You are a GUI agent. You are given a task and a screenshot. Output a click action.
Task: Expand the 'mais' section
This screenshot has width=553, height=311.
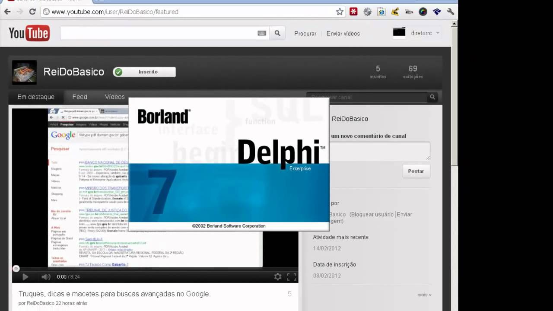[x=424, y=295]
